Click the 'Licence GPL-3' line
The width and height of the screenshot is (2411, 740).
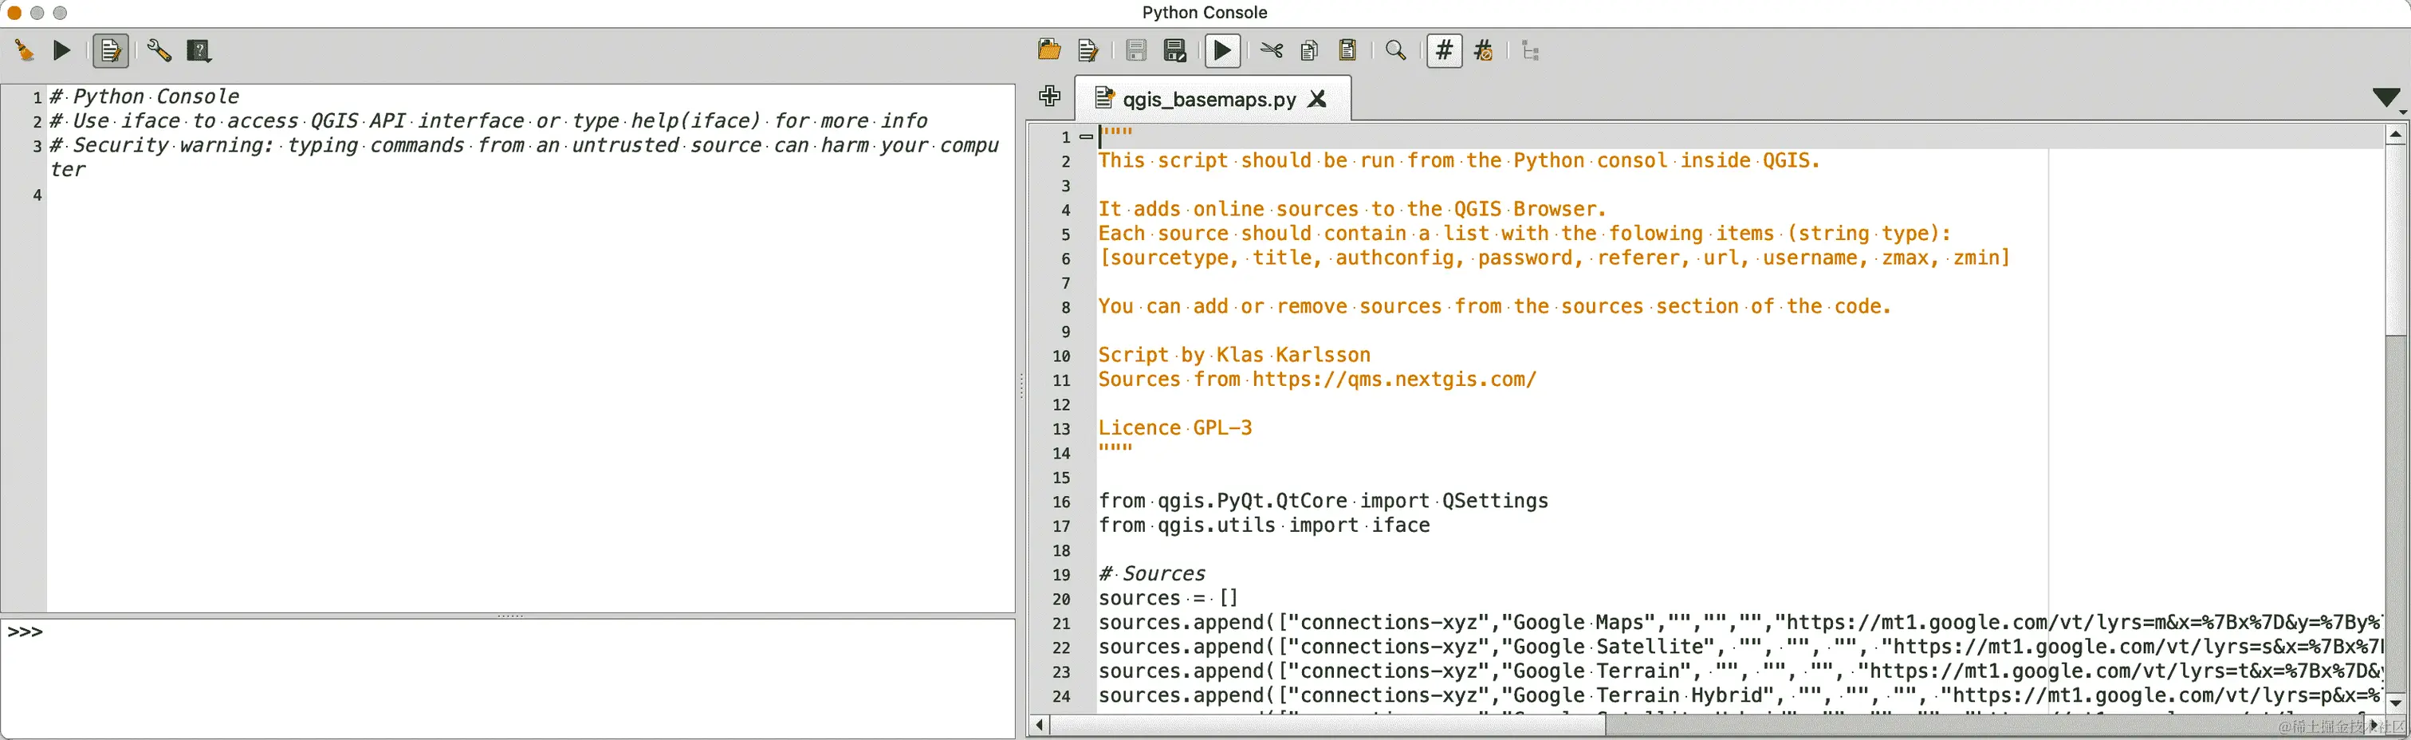tap(1174, 428)
